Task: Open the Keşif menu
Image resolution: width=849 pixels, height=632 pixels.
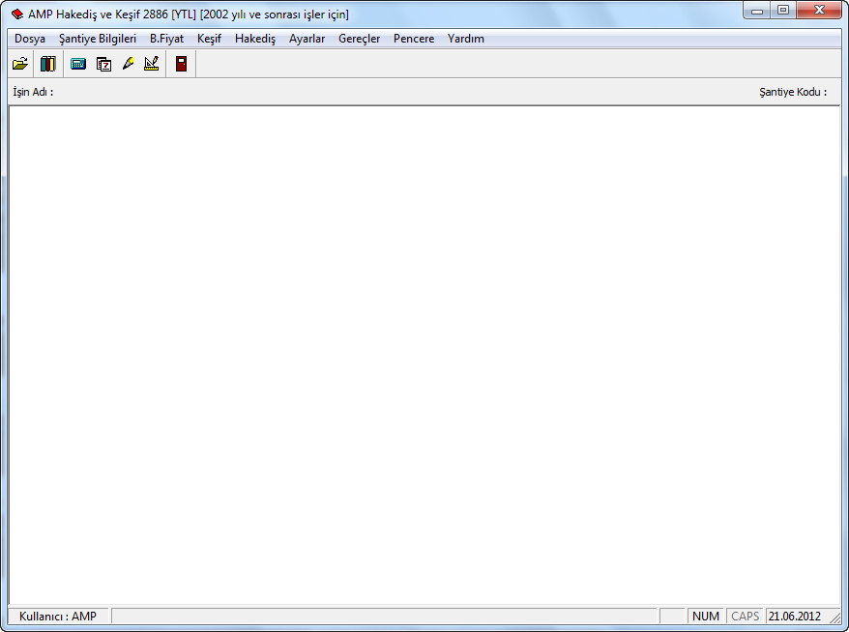Action: coord(209,39)
